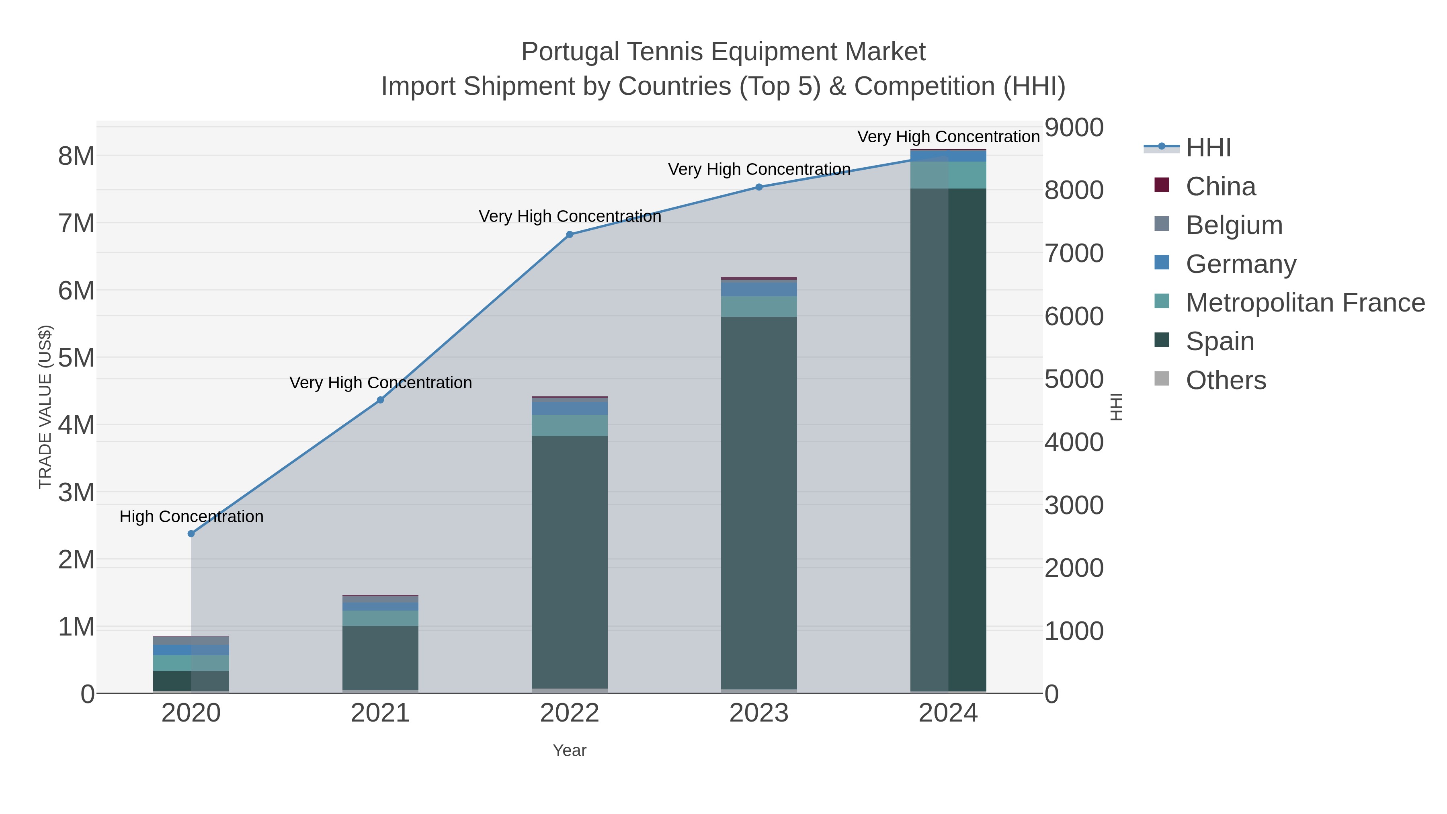Click the vertical 'HHI' right axis title
The image size is (1447, 814).
pyautogui.click(x=1116, y=407)
